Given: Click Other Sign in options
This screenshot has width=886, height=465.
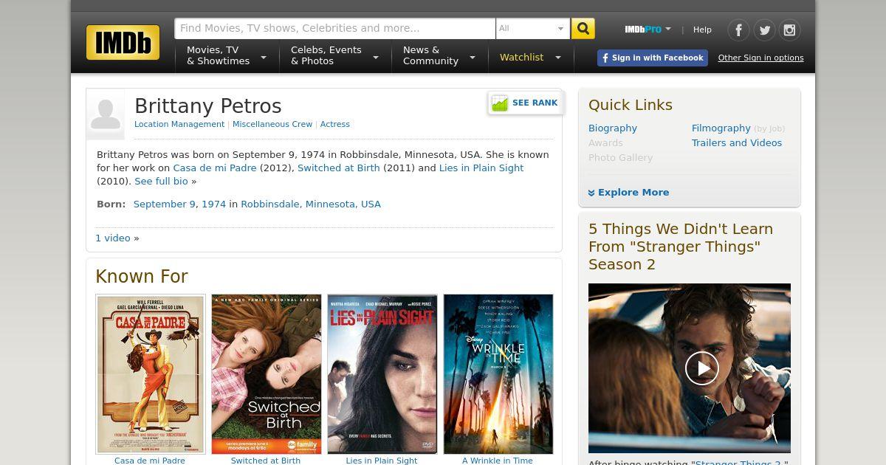Looking at the screenshot, I should (x=760, y=58).
